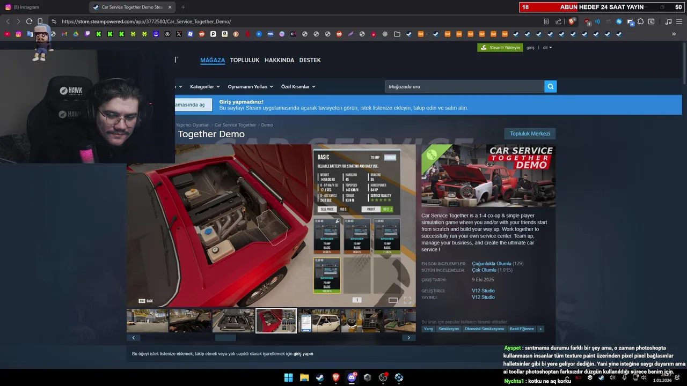Click the thumbnail strip scrollbar handle
This screenshot has width=687, height=386.
225,338
